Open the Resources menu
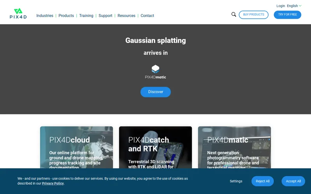The width and height of the screenshot is (311, 194). 126,16
